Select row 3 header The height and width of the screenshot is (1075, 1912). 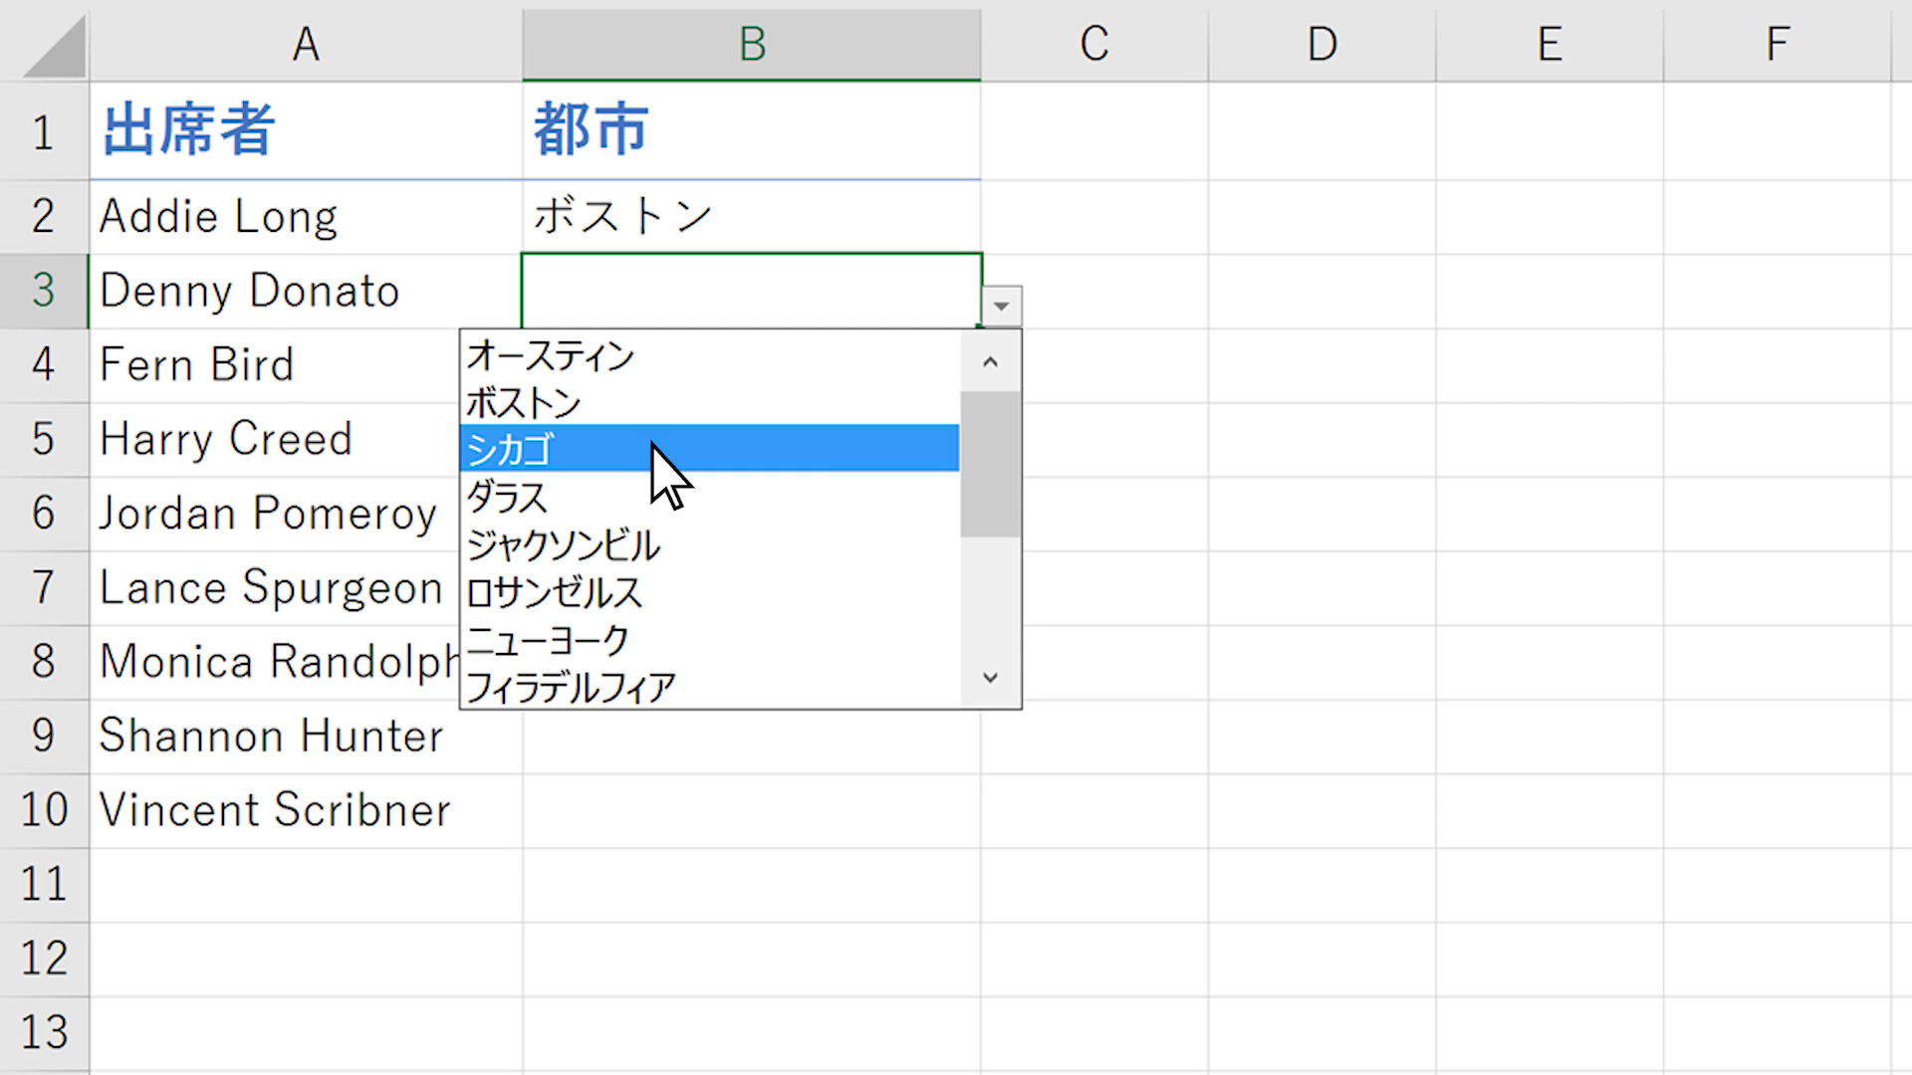(x=43, y=291)
